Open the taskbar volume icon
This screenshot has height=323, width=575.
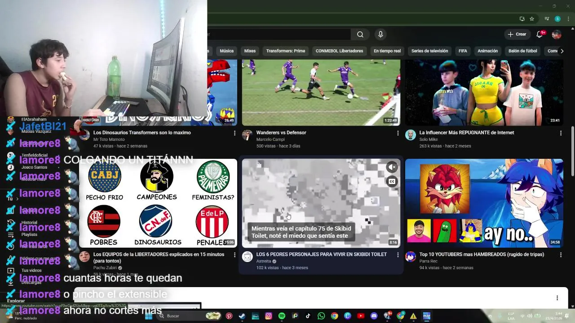[530, 316]
